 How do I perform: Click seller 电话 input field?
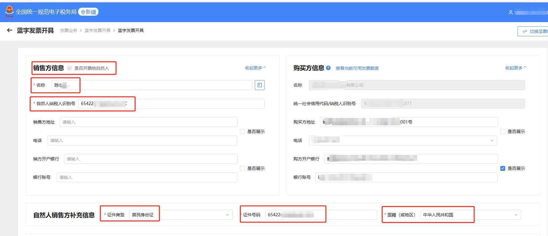(142, 140)
